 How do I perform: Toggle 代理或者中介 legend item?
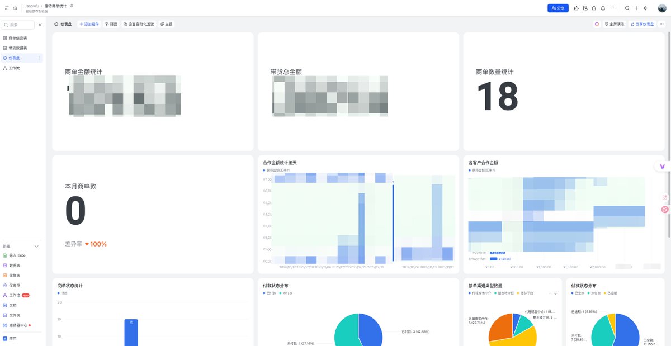[x=480, y=293]
